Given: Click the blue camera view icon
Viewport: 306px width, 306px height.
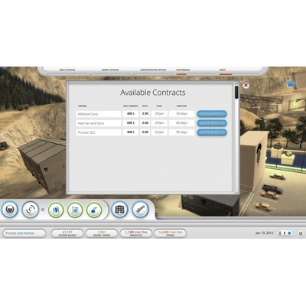Looking at the screenshot, I should [290, 83].
